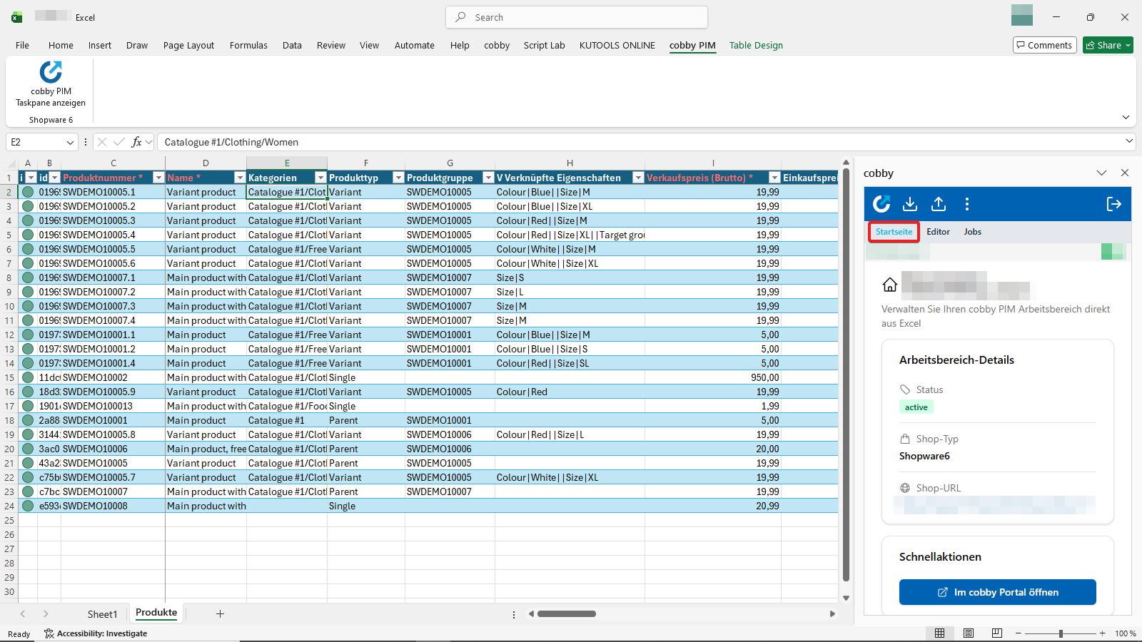Screen dimensions: 1142x642
Task: Click the upload icon in the cobby panel
Action: pyautogui.click(x=938, y=204)
